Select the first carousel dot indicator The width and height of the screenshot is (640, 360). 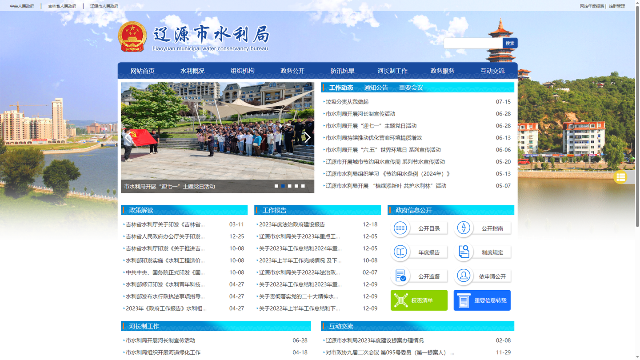pos(276,186)
